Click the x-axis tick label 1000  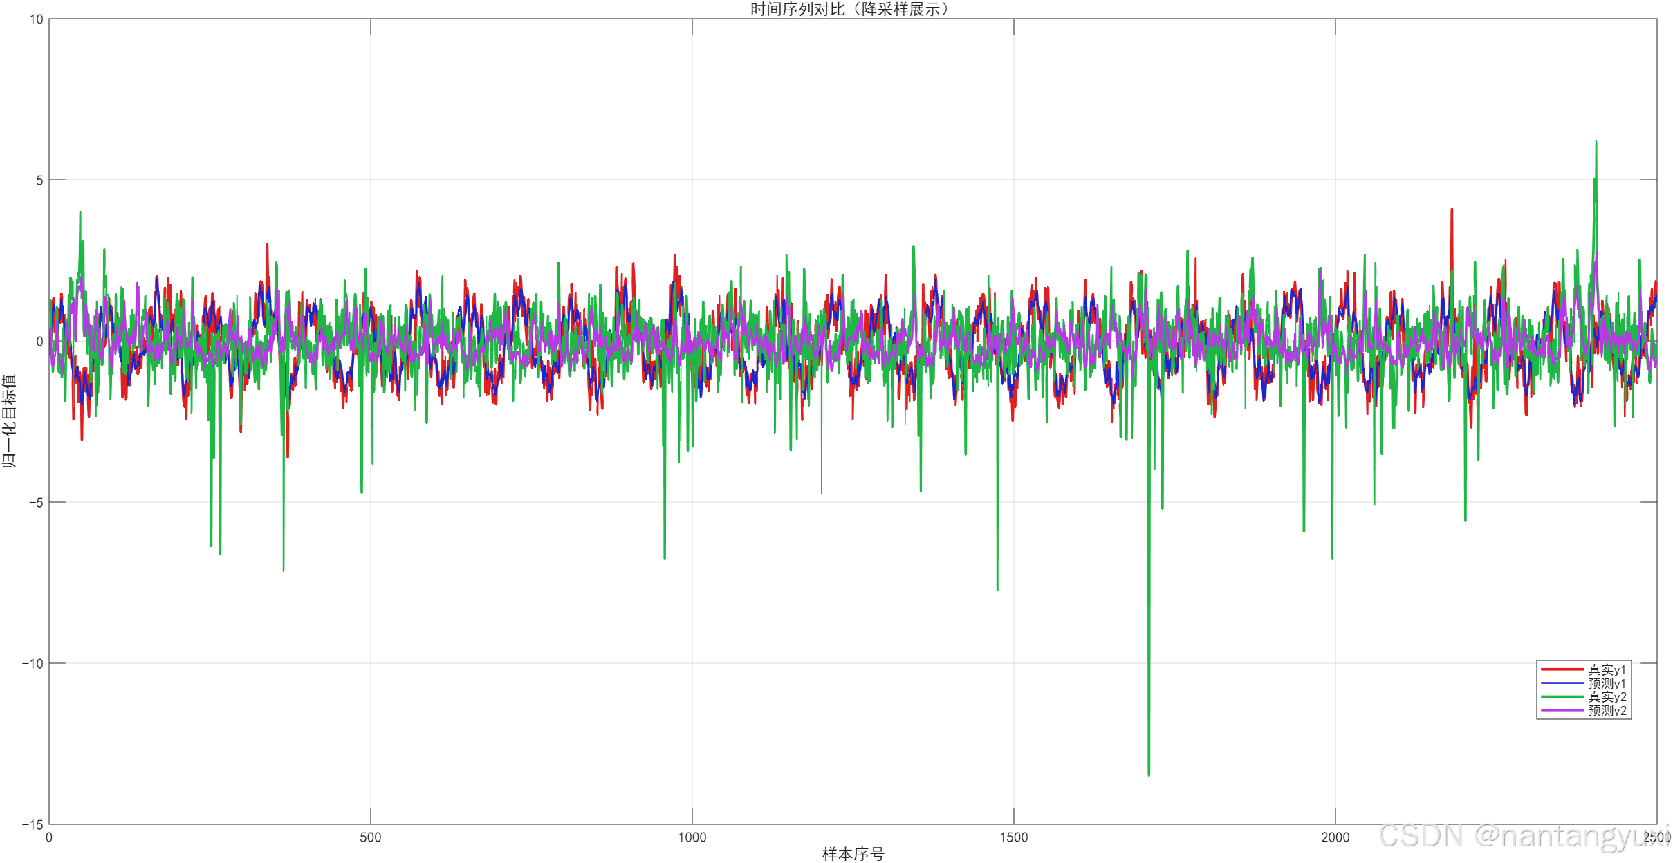click(x=692, y=837)
